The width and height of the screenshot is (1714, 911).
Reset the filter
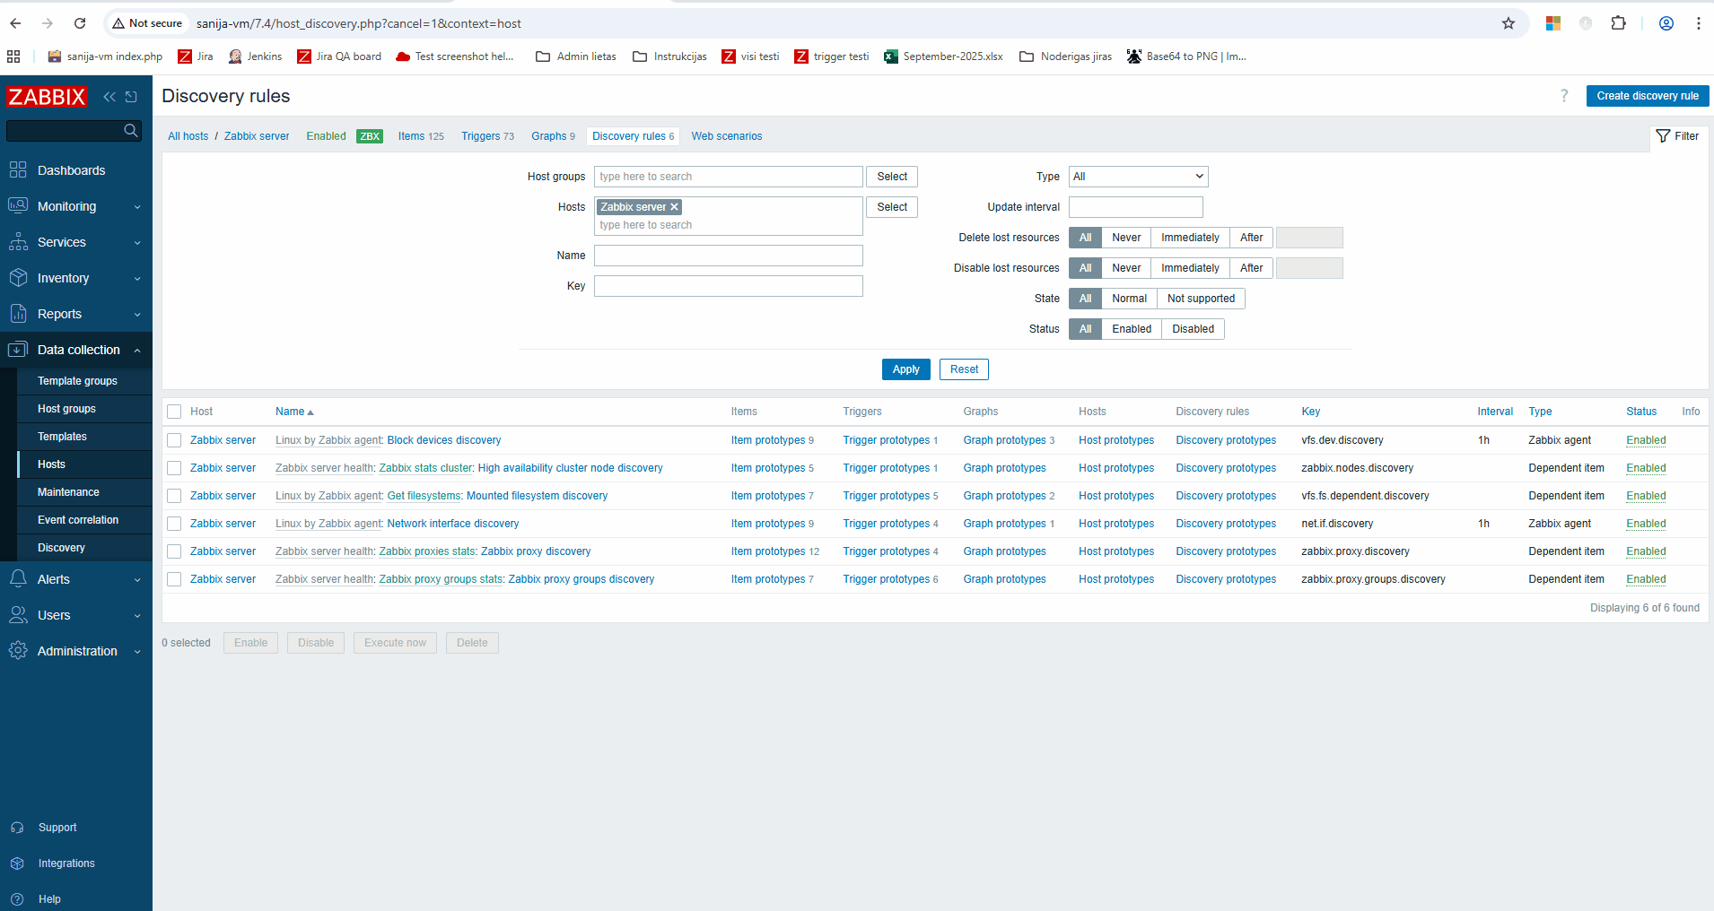tap(964, 369)
